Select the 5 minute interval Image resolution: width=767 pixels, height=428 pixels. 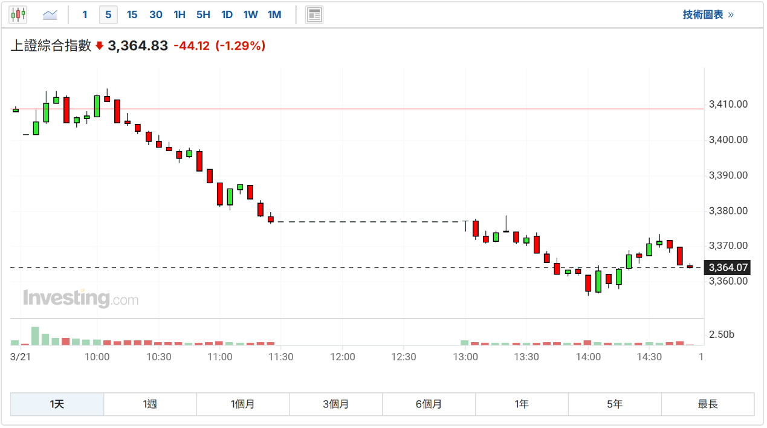(x=108, y=15)
